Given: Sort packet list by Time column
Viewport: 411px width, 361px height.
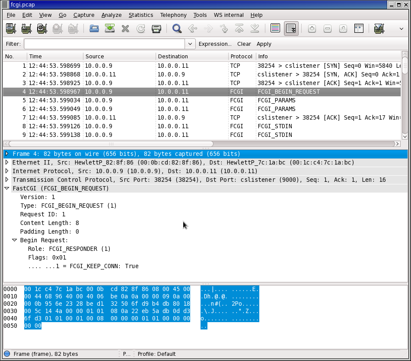Looking at the screenshot, I should pyautogui.click(x=55, y=56).
